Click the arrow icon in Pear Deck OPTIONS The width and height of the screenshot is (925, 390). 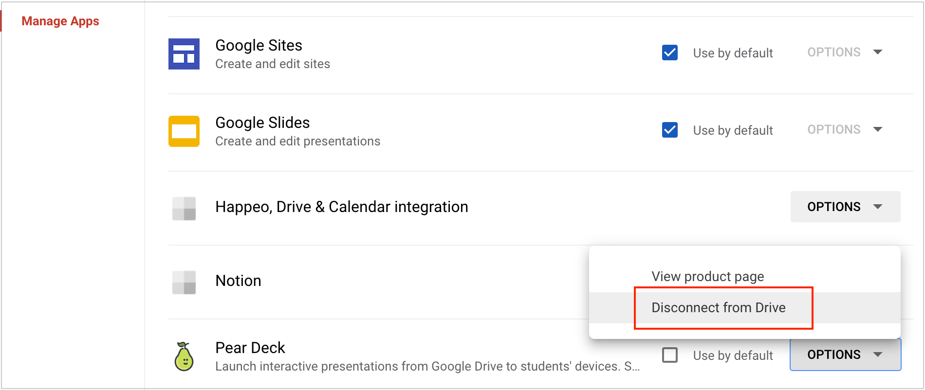878,355
